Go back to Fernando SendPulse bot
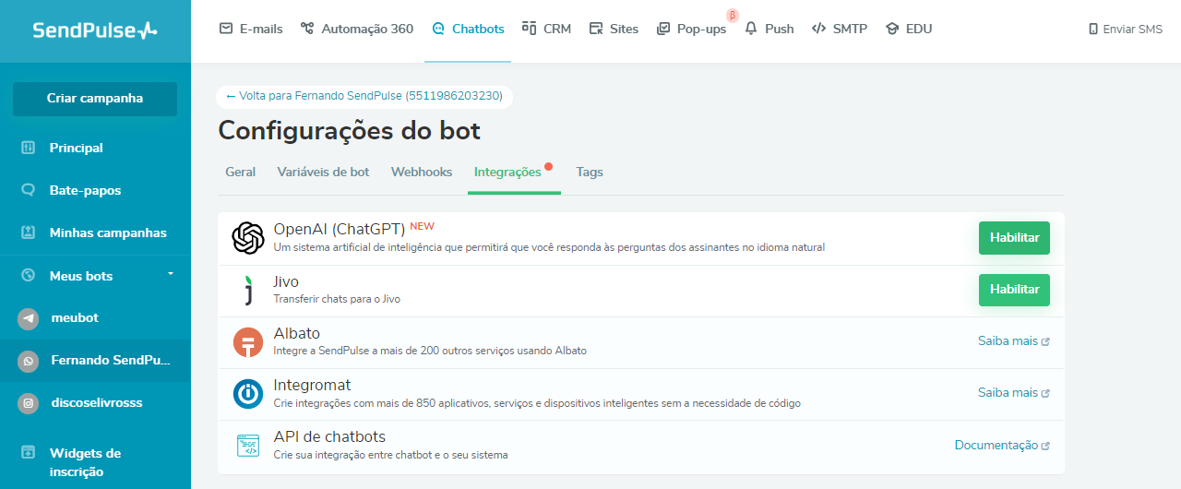The width and height of the screenshot is (1181, 489). (x=364, y=96)
